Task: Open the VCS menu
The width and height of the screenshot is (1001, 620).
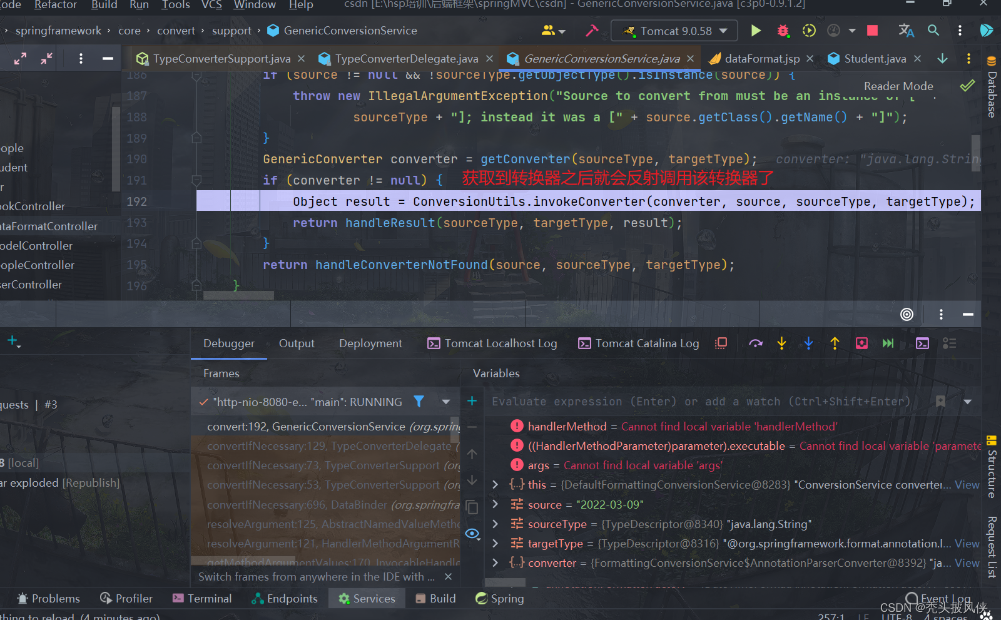Action: pos(211,5)
